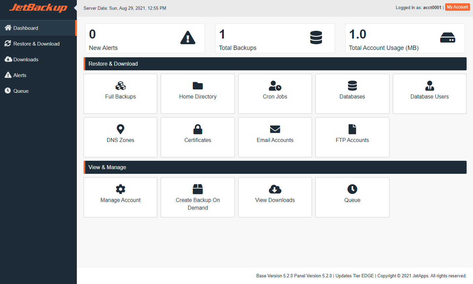Viewport: 473px width, 284px height.
Task: Open the Database Users tile label
Action: click(x=430, y=97)
